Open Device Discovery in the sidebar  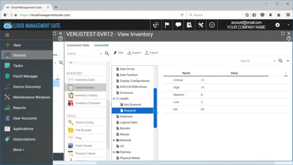(27, 87)
